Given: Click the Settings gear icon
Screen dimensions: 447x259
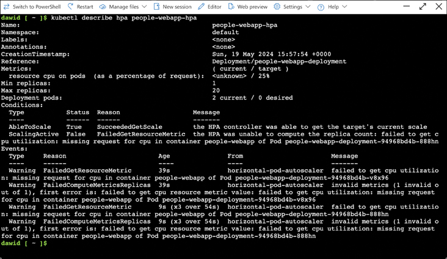Looking at the screenshot, I should coord(277,7).
